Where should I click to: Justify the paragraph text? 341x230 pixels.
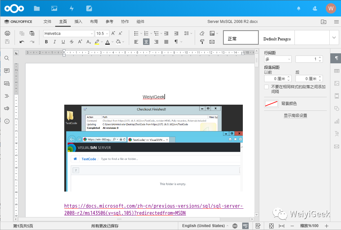click(166, 42)
